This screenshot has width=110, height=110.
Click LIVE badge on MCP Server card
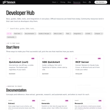click(x=99, y=58)
